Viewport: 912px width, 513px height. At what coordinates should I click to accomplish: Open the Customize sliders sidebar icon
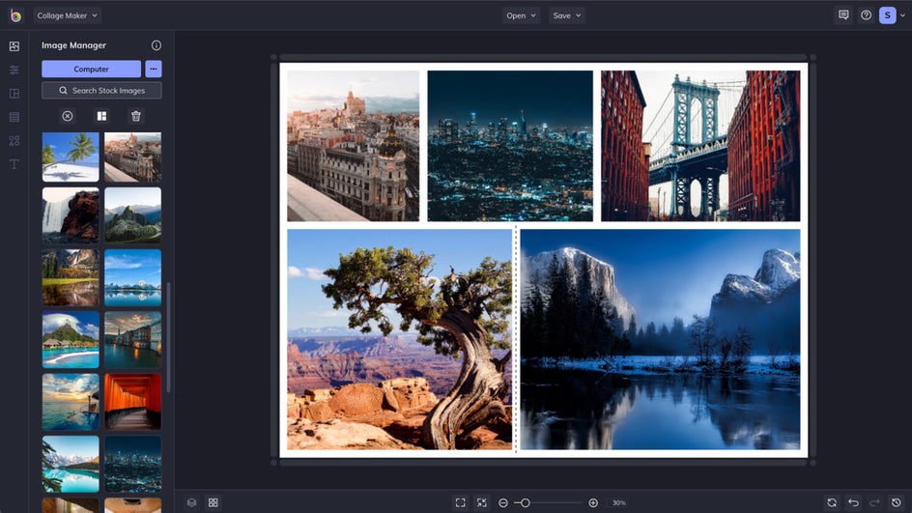pos(14,70)
